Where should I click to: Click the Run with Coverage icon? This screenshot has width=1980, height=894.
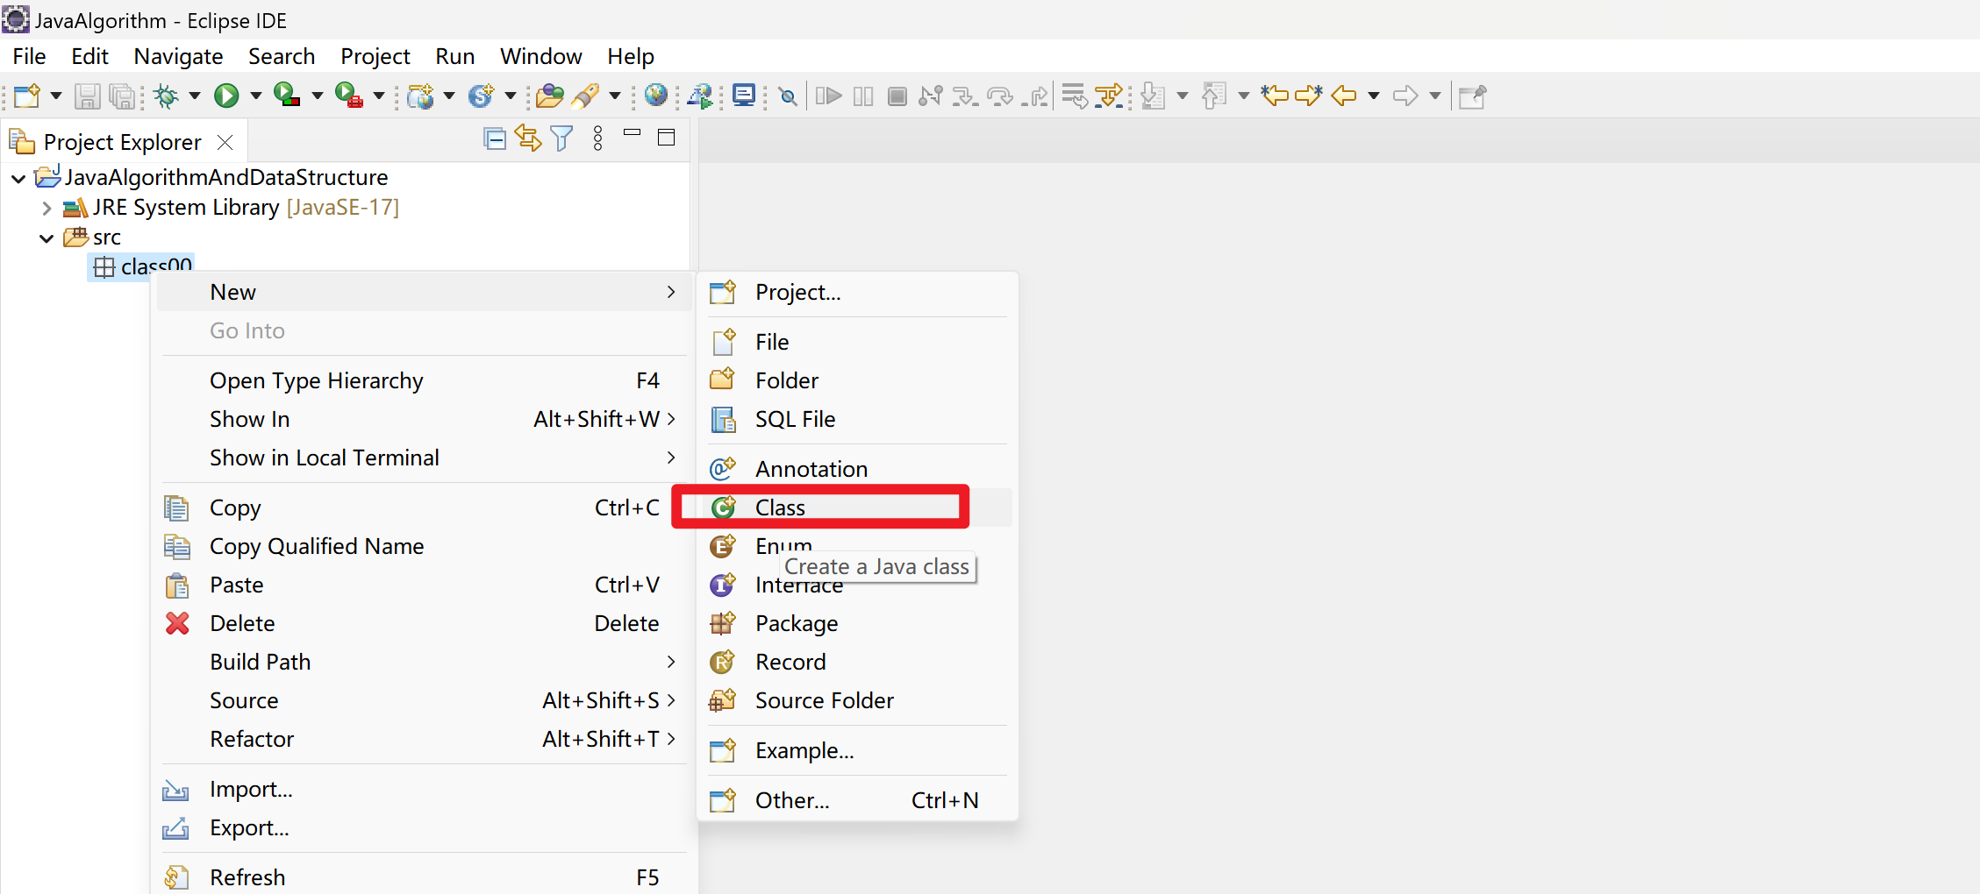point(287,96)
